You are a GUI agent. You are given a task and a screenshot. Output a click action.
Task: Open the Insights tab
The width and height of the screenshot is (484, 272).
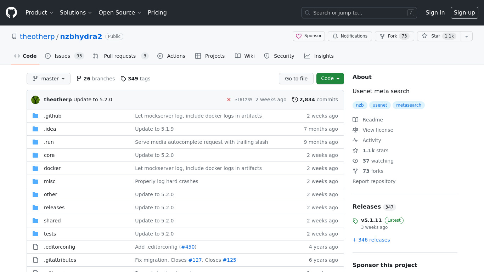coord(319,56)
